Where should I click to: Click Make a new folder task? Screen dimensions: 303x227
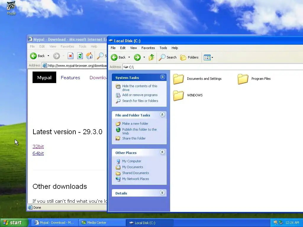[135, 124]
